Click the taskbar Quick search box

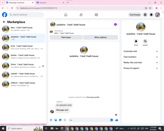pos(25,128)
